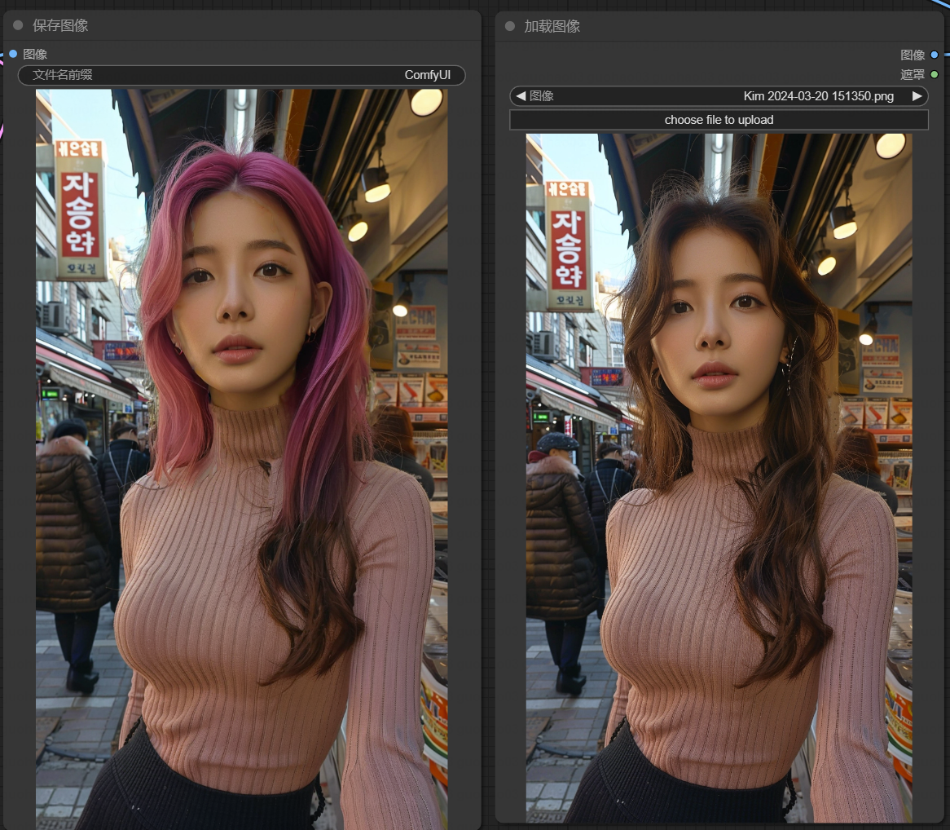Select the 保存图像 node title bar
Viewport: 950px width, 830px height.
click(x=244, y=25)
